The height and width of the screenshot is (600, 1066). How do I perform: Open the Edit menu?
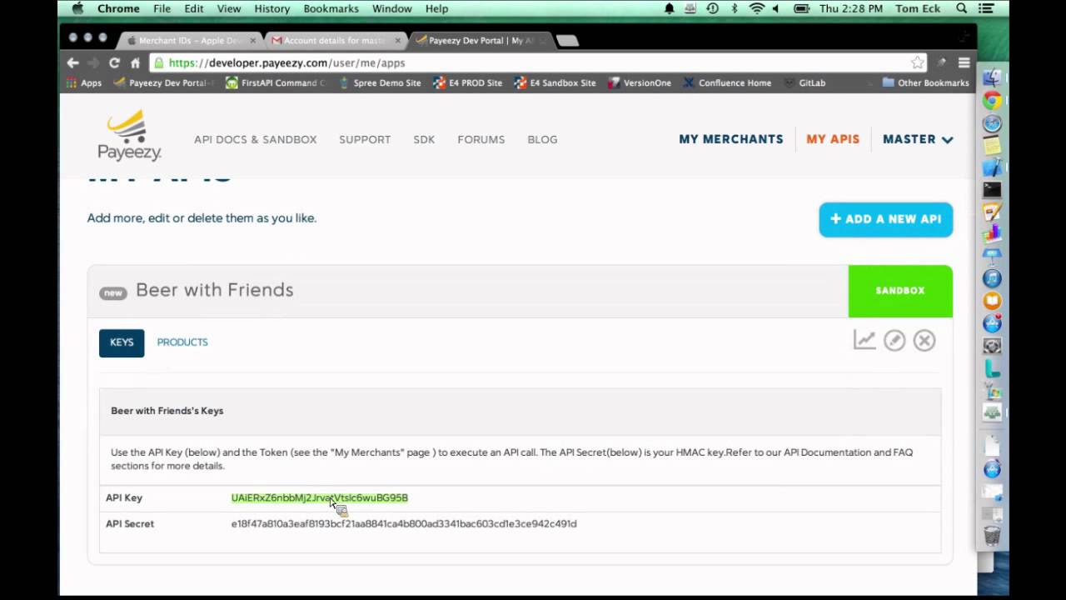tap(194, 8)
